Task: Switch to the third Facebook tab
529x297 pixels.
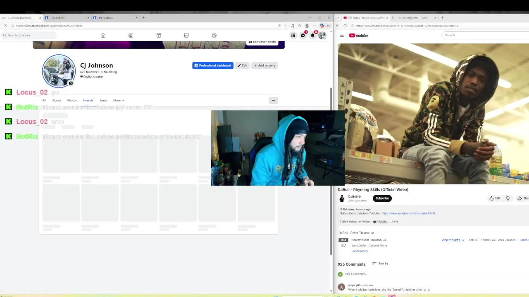Action: tap(114, 18)
